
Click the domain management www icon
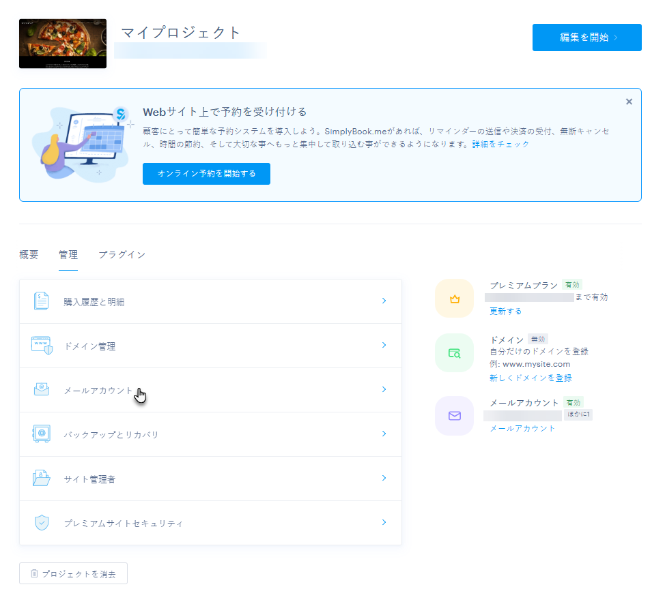pyautogui.click(x=42, y=345)
